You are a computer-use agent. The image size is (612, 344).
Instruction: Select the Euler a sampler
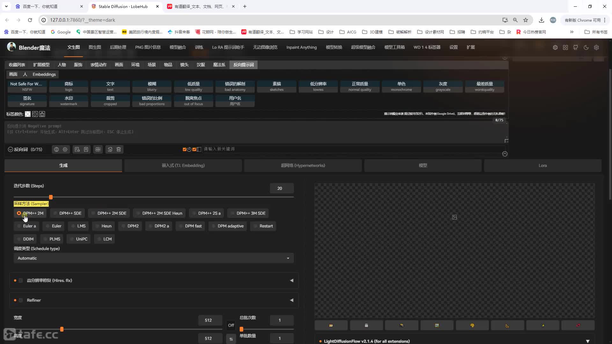(26, 226)
